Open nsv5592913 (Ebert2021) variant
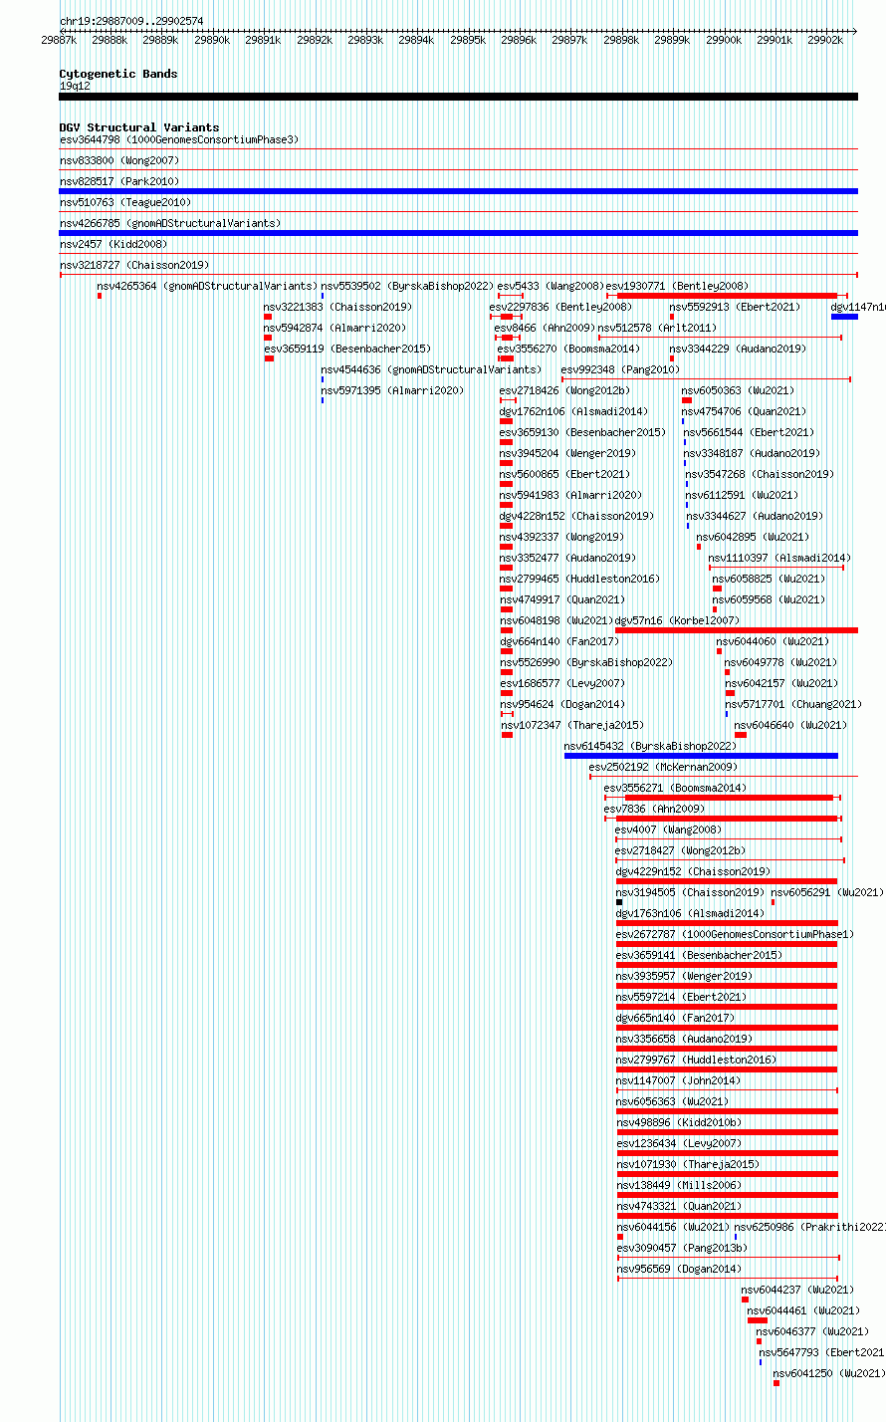886x1422 pixels. click(x=735, y=307)
